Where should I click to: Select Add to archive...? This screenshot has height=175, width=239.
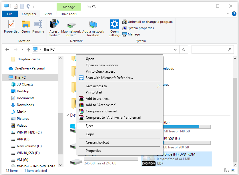(x=119, y=99)
